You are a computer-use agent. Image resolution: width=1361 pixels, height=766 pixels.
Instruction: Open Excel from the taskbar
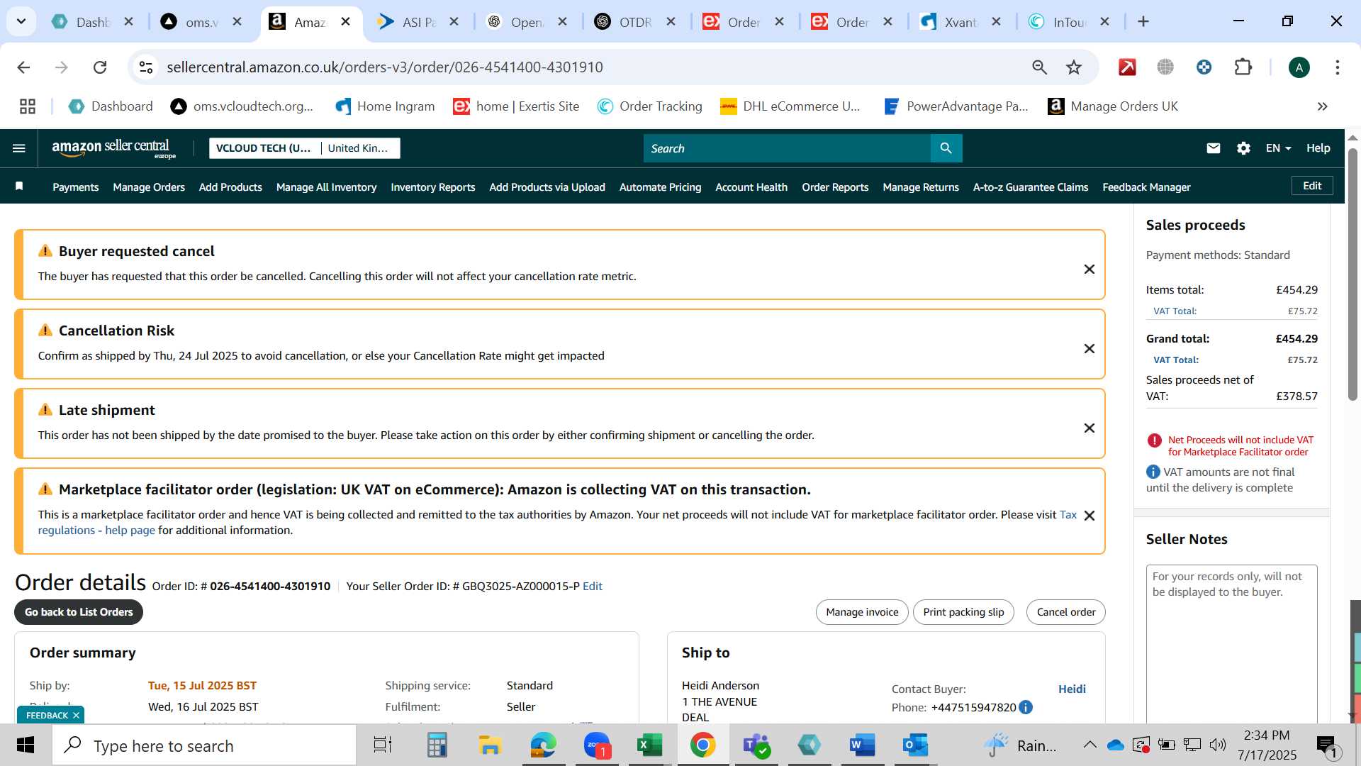[649, 745]
